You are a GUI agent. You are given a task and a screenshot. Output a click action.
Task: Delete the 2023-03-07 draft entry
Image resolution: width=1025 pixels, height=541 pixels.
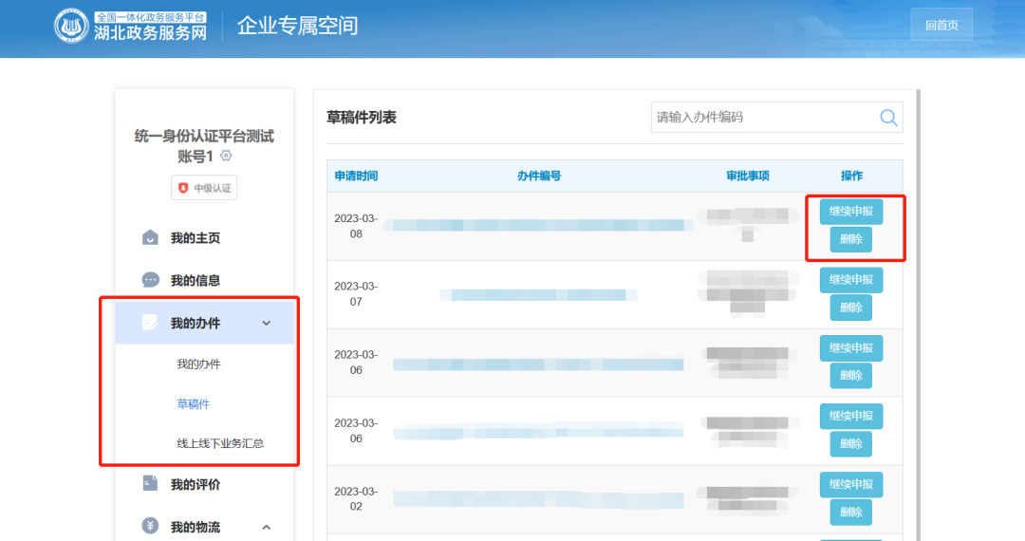coord(850,308)
